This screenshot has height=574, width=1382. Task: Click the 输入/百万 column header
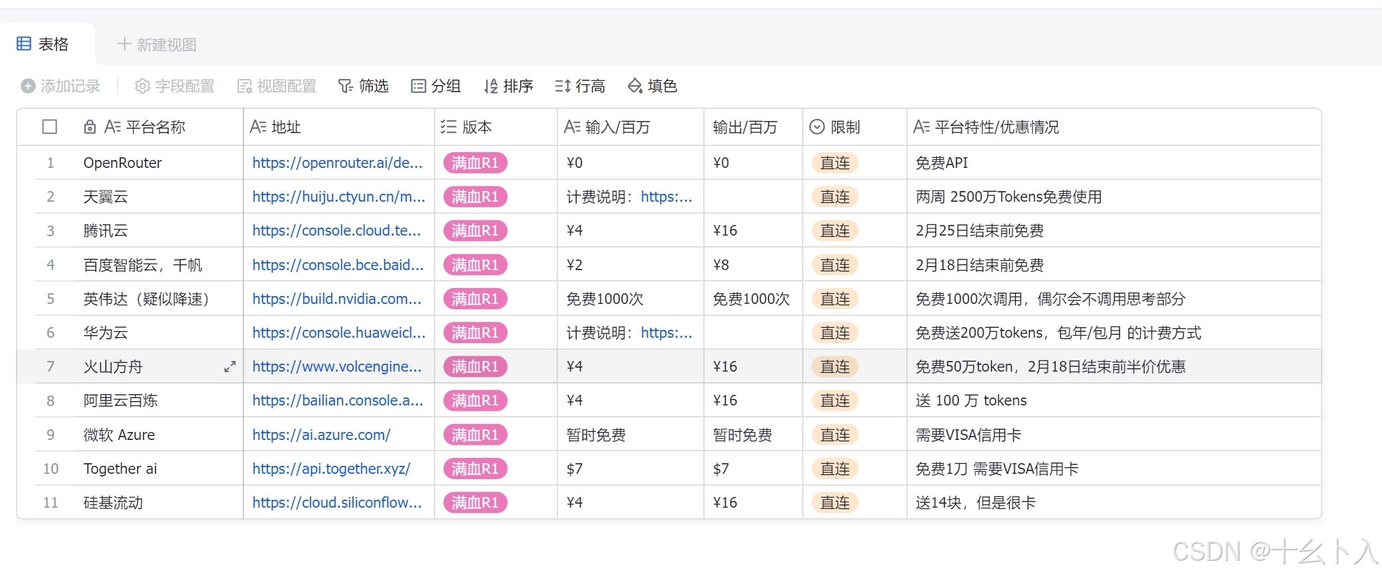[630, 127]
